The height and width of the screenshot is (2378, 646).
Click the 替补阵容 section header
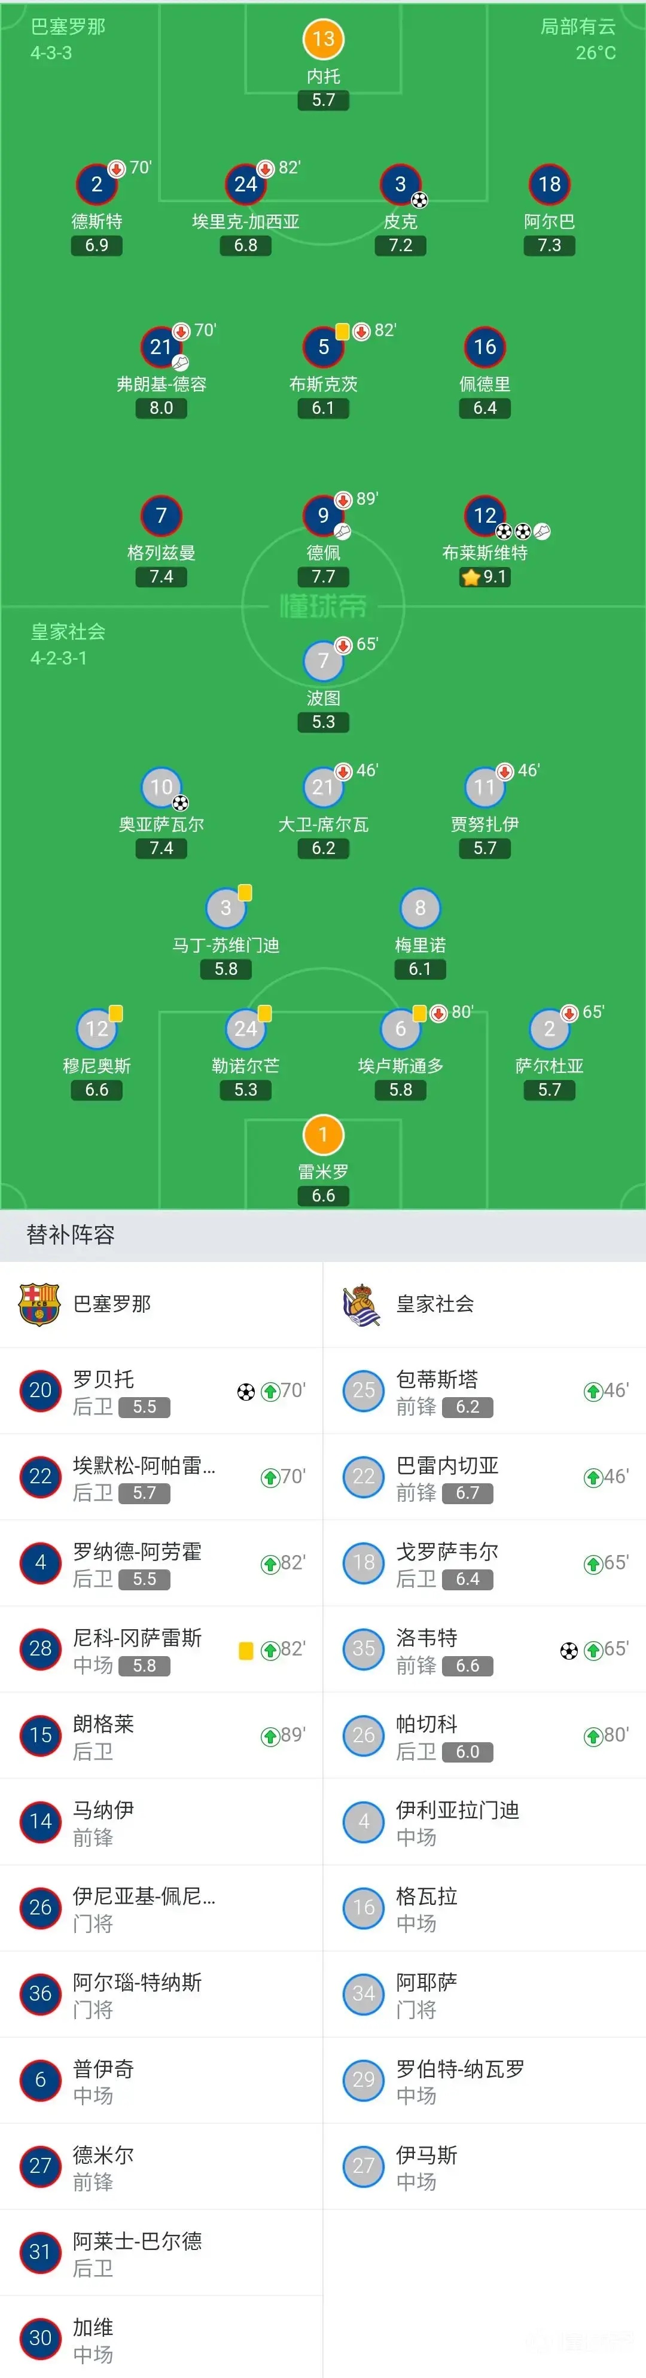pos(70,1235)
